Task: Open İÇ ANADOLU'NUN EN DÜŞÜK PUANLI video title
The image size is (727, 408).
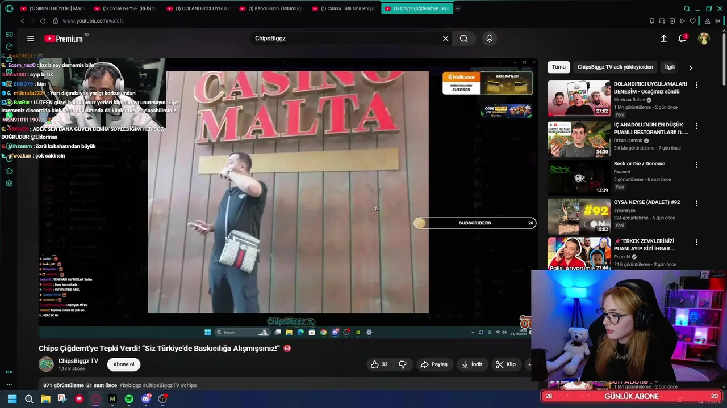Action: pyautogui.click(x=650, y=128)
